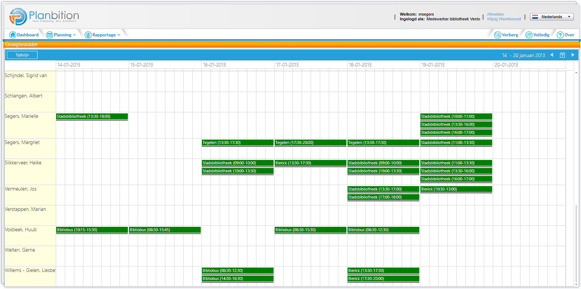Open Liesbeth's Bibliobus (14:30-16:30) shift
The image size is (581, 289).
point(237,279)
